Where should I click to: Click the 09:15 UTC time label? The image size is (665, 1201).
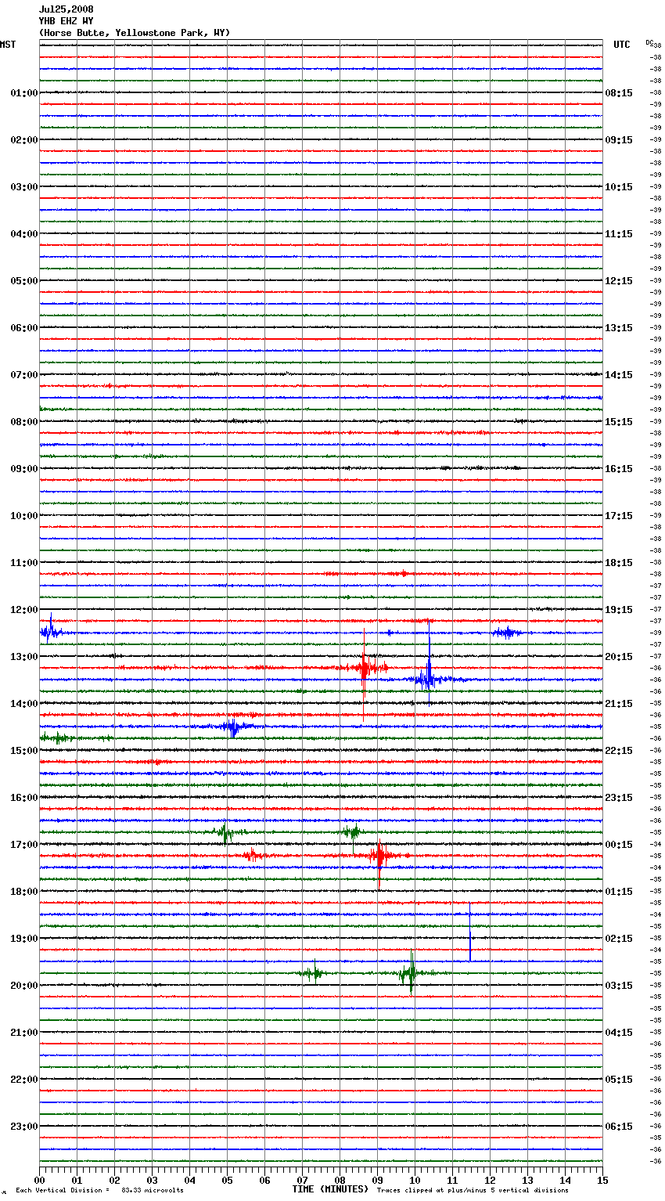(x=619, y=140)
